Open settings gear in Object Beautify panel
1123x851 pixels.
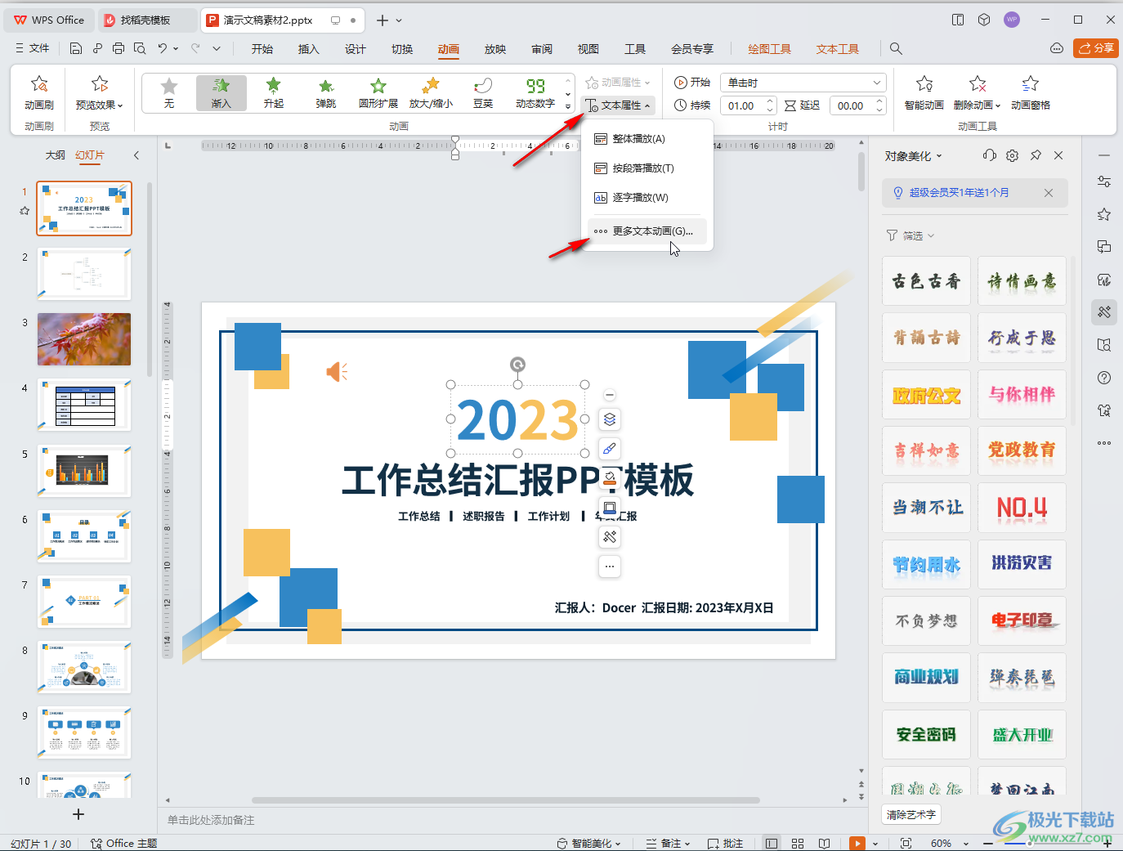[x=1013, y=155]
